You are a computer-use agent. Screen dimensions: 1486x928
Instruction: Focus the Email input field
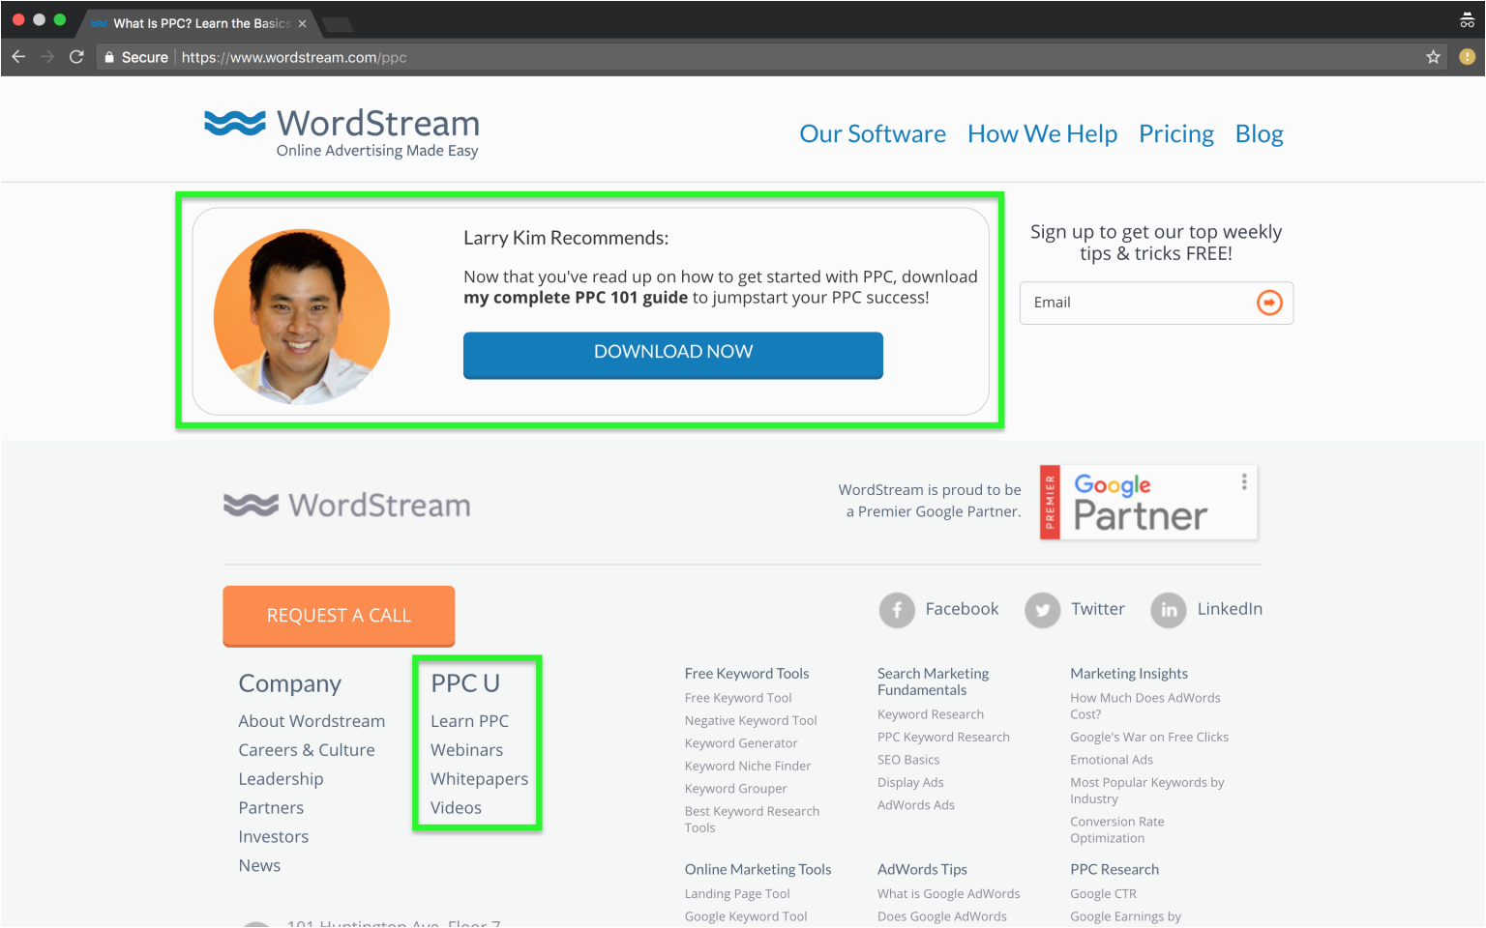[x=1138, y=303]
